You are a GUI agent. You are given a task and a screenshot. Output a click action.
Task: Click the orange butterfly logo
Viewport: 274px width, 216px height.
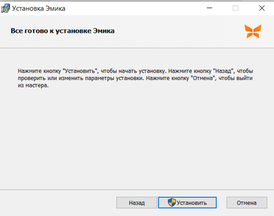coord(253,31)
